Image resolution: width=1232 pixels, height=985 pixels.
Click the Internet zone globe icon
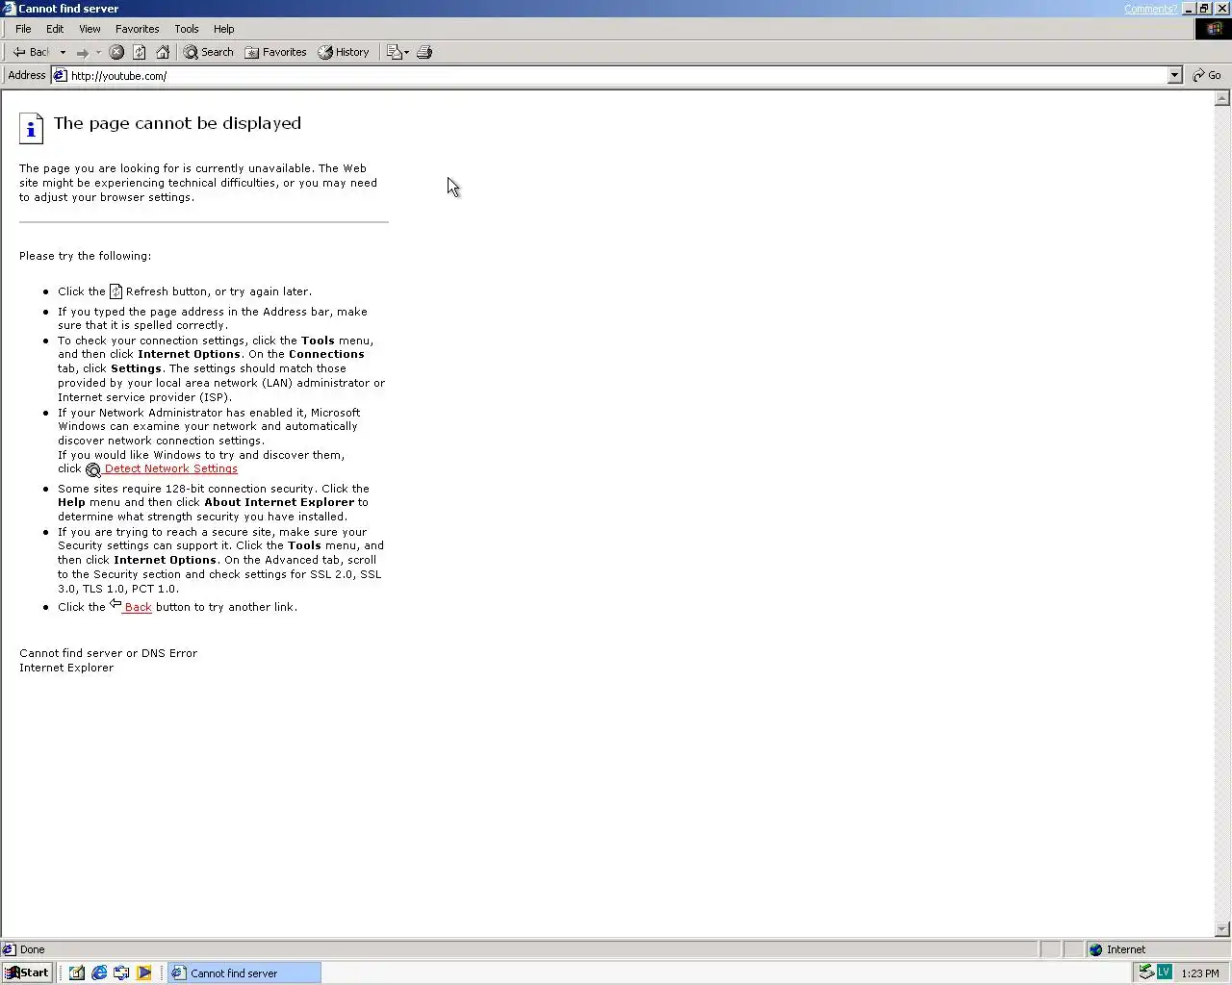pyautogui.click(x=1095, y=950)
